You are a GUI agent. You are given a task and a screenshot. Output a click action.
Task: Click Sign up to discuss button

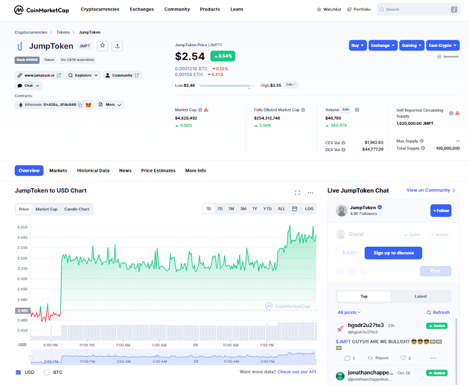393,253
